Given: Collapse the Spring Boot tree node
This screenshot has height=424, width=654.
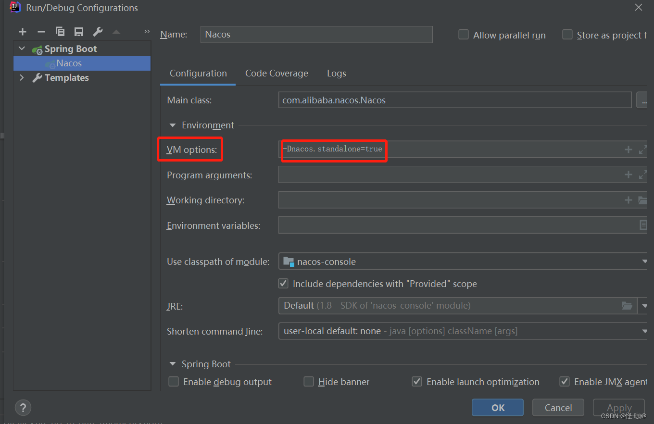Looking at the screenshot, I should point(22,49).
